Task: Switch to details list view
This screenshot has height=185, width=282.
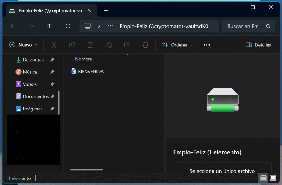Action: [264, 178]
